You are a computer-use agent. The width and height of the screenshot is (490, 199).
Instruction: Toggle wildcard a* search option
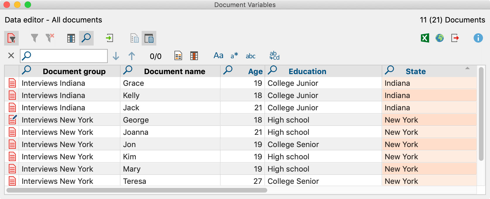tap(234, 55)
